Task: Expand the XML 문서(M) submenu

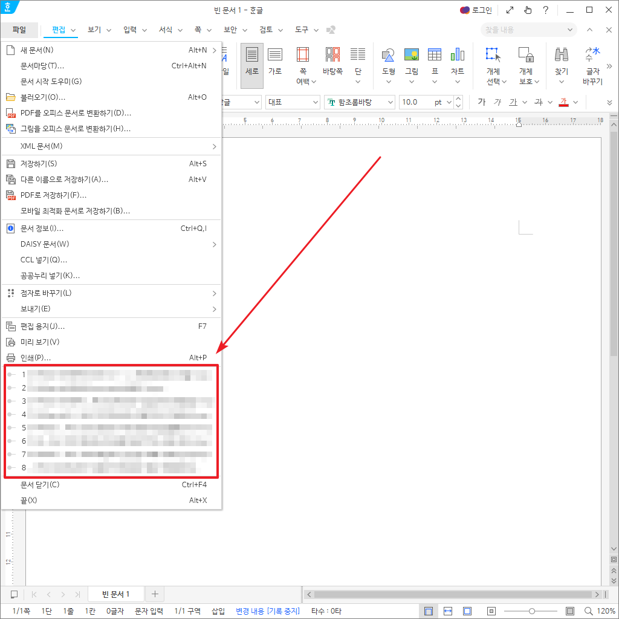Action: click(x=111, y=146)
